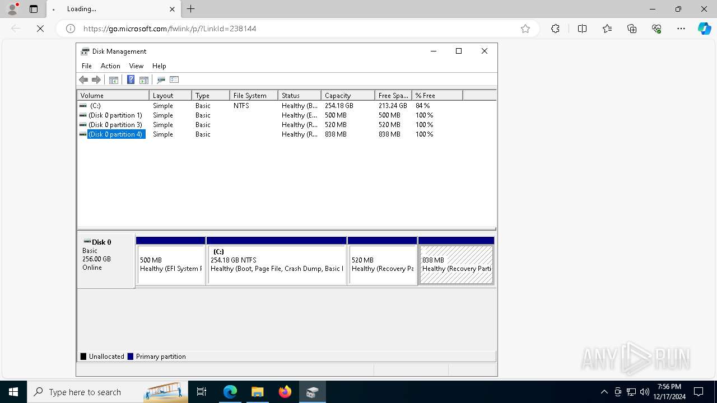Click the Back arrow in Disk Management toolbar
The image size is (717, 403).
click(x=84, y=79)
